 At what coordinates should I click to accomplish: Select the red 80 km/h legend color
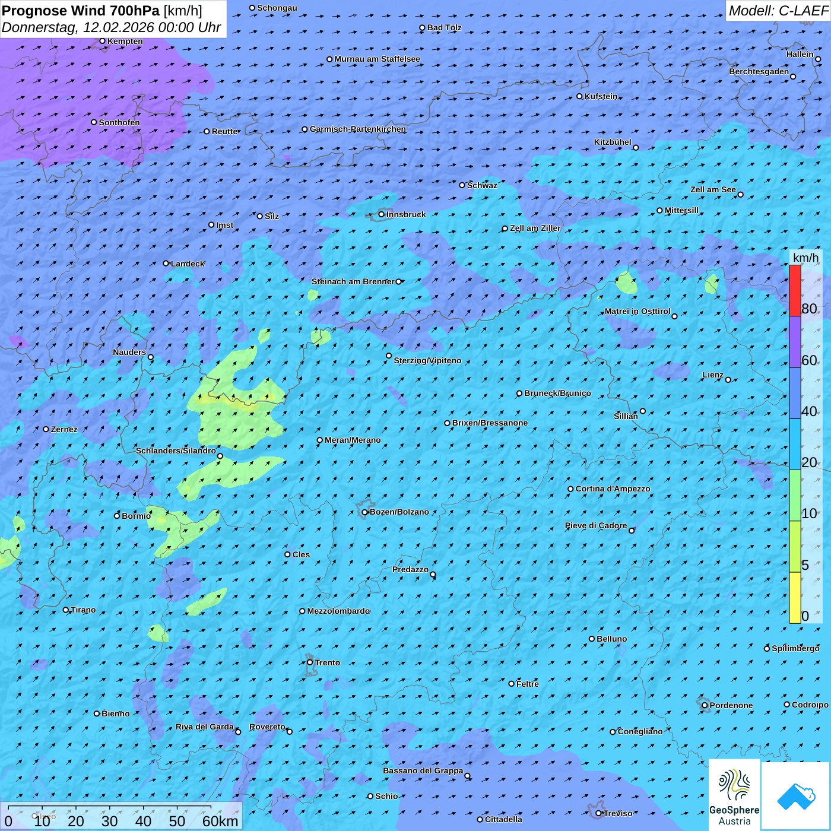(x=795, y=290)
